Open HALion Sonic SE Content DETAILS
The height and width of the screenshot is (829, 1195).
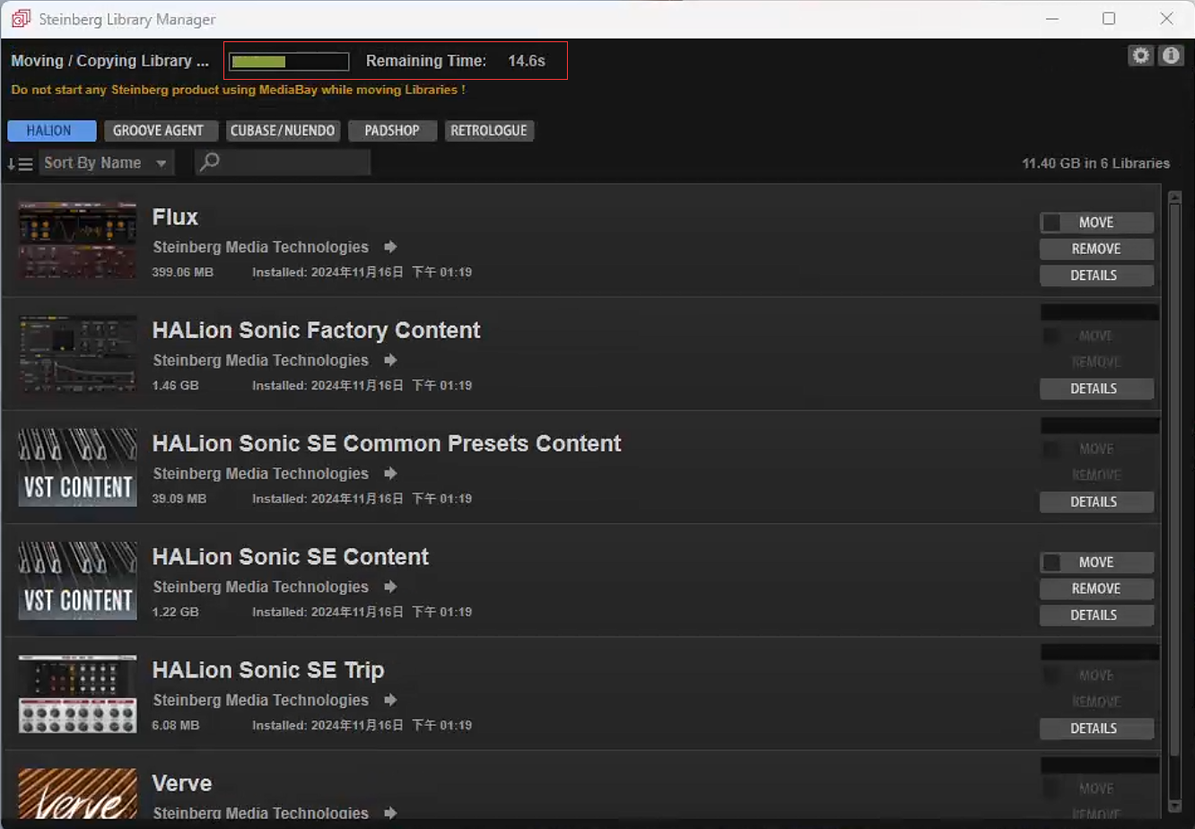tap(1096, 615)
